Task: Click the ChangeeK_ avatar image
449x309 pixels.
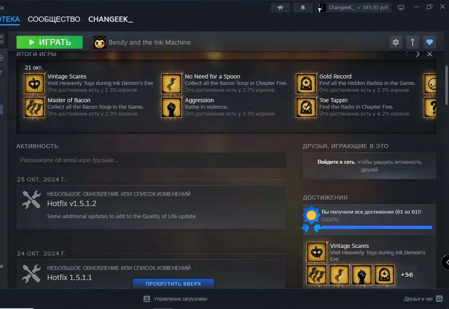Action: 321,7
